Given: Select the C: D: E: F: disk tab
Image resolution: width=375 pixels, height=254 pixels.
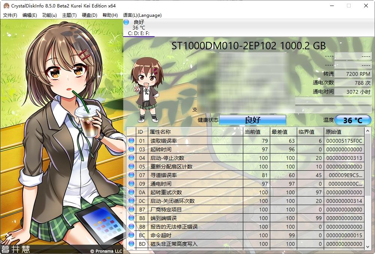Looking at the screenshot, I should (139, 28).
